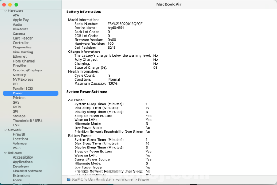277x185 pixels.
Task: Click the Battery Information heading
Action: point(84,11)
